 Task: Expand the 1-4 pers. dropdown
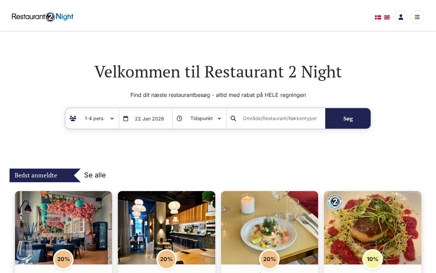99,118
